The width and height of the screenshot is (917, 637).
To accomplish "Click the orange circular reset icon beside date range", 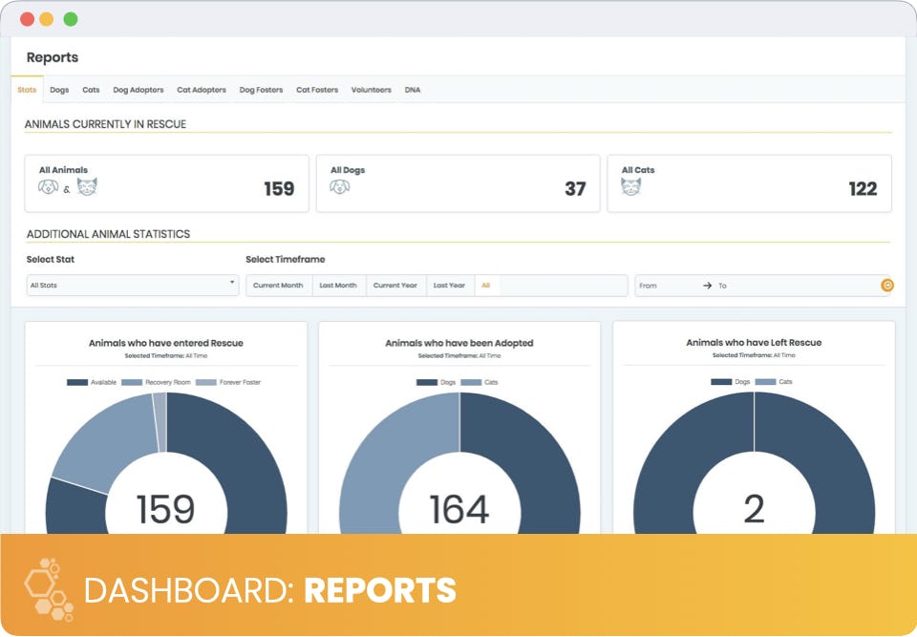I will (887, 286).
